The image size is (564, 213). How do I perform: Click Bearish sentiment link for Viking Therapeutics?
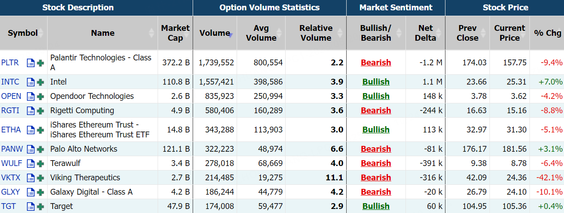[376, 178]
